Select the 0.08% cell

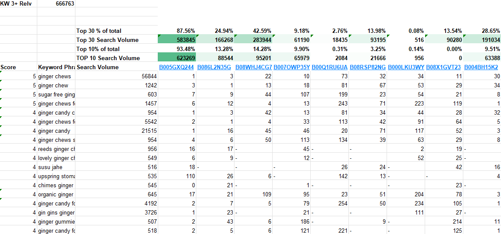406,31
